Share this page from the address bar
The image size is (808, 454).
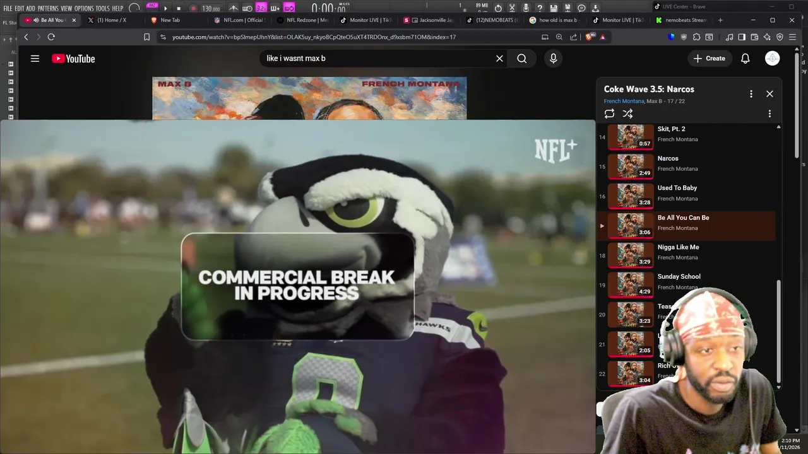click(573, 37)
